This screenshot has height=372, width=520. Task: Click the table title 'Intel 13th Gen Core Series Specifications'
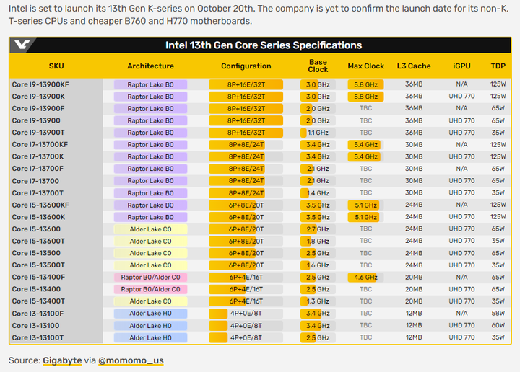[264, 45]
